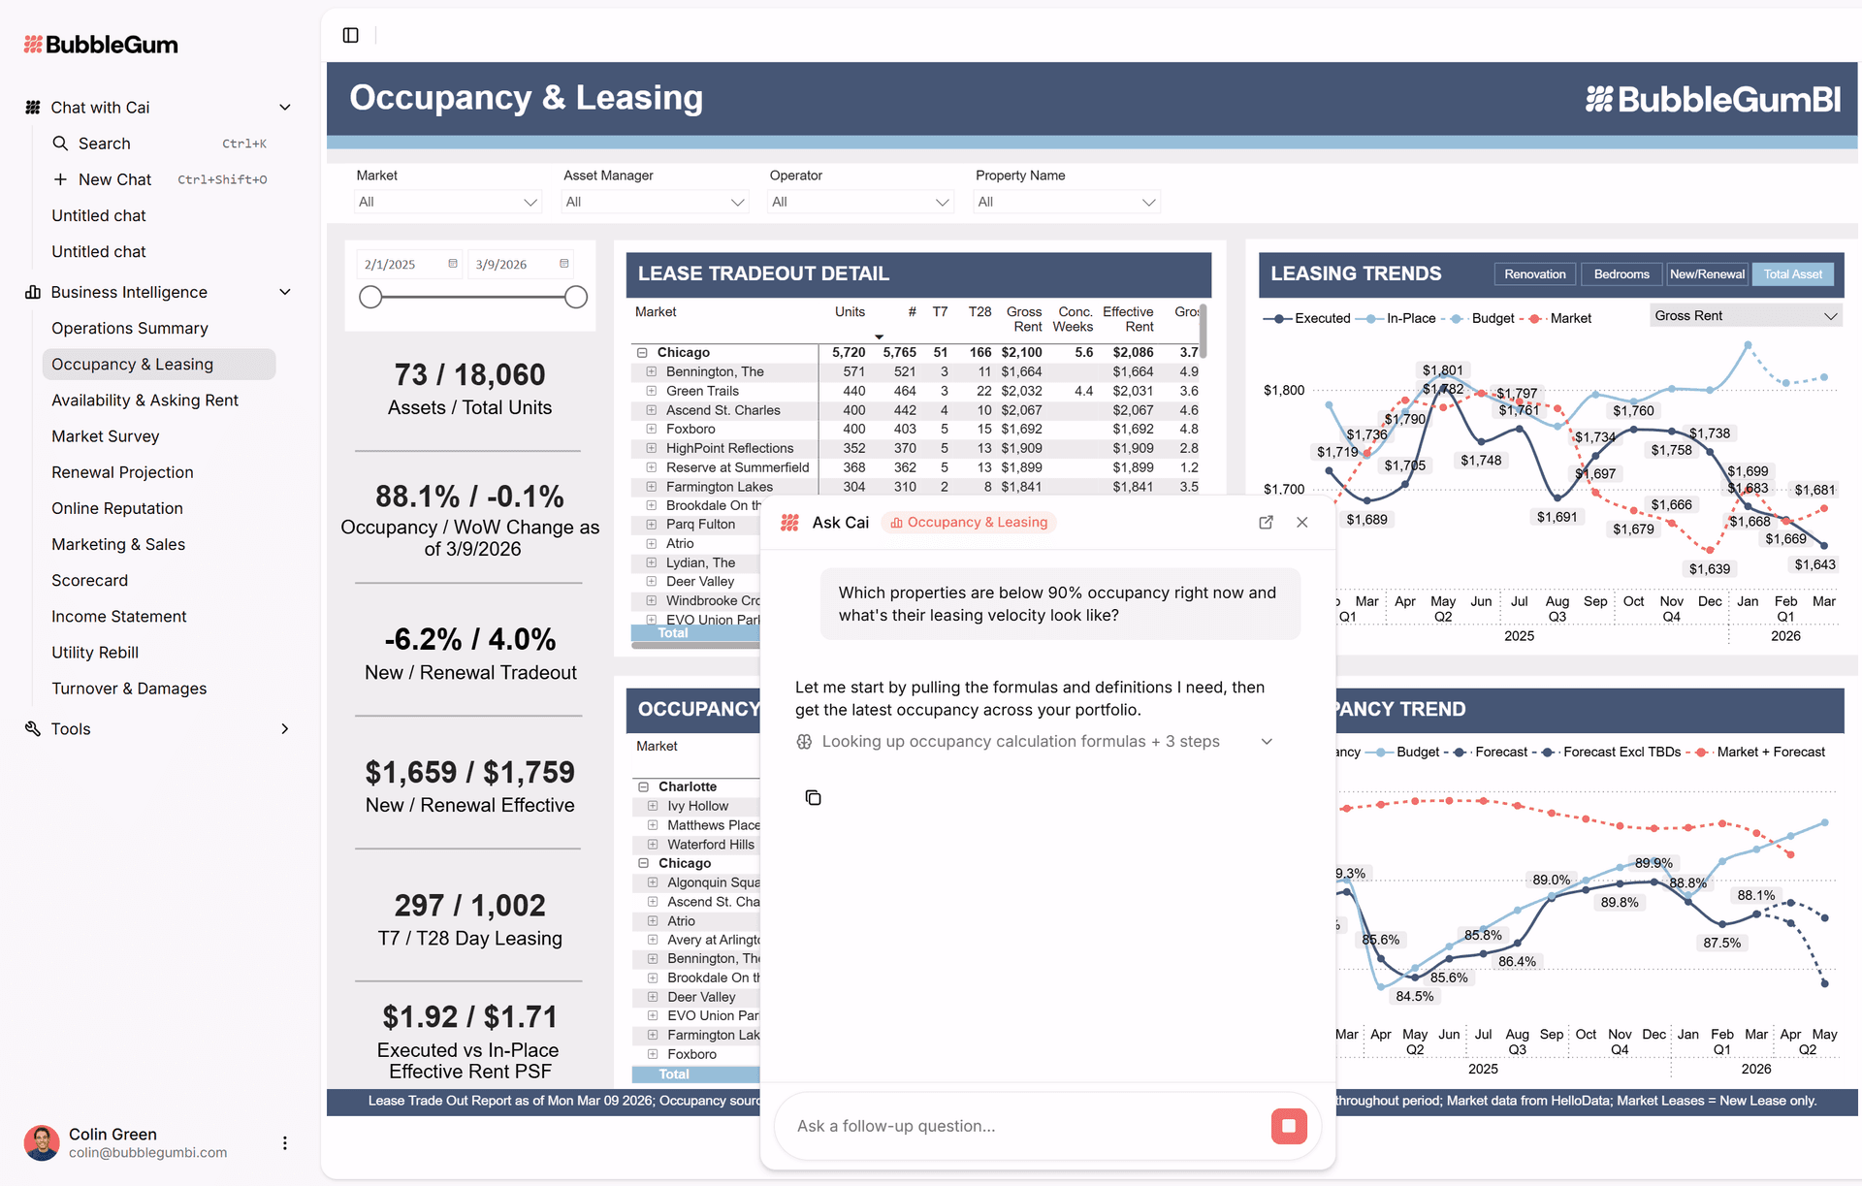Screen dimensions: 1862x1186
Task: Switch to the Income Statement page
Action: (x=119, y=616)
